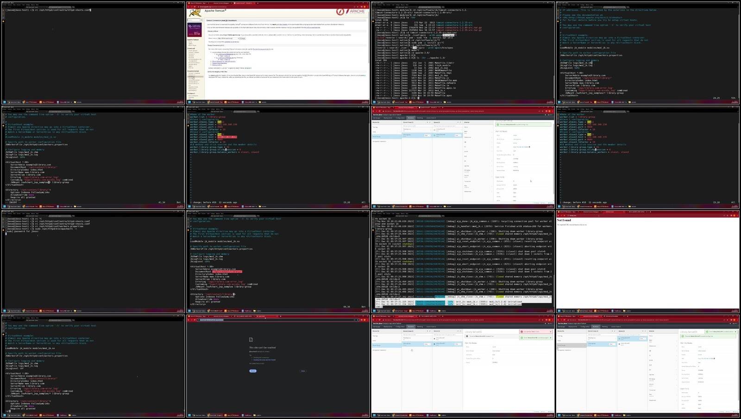The height and width of the screenshot is (419, 741).
Task: Open the mirror selection dropdown on the Tomcat page
Action: coord(228,38)
